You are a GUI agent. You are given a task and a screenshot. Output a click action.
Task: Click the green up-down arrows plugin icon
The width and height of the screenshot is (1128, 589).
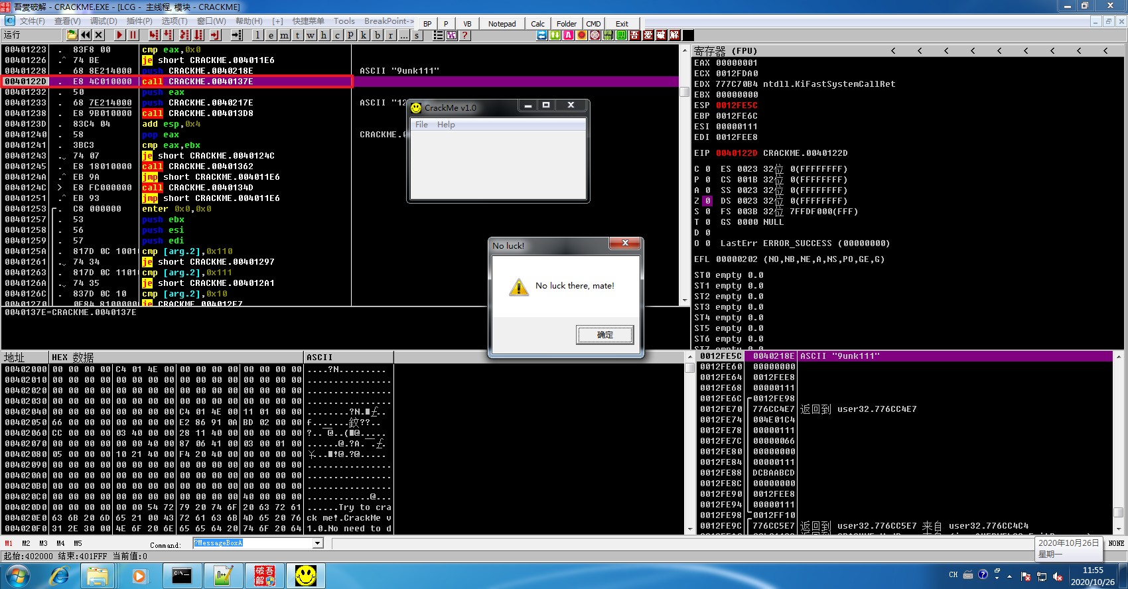click(555, 35)
